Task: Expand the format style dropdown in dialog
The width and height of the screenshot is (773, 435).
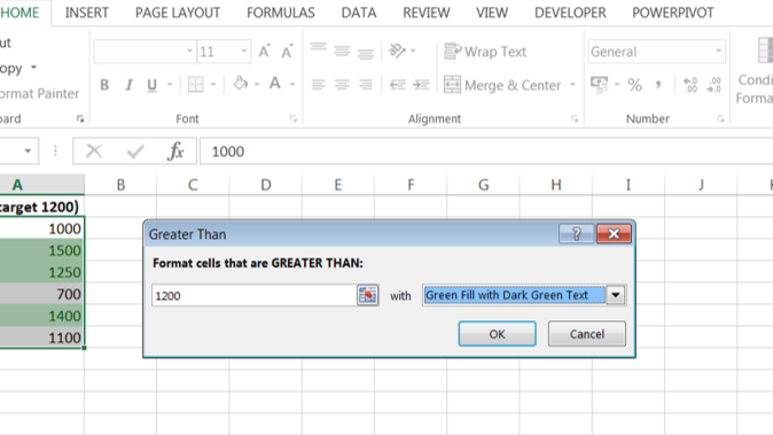Action: click(616, 295)
